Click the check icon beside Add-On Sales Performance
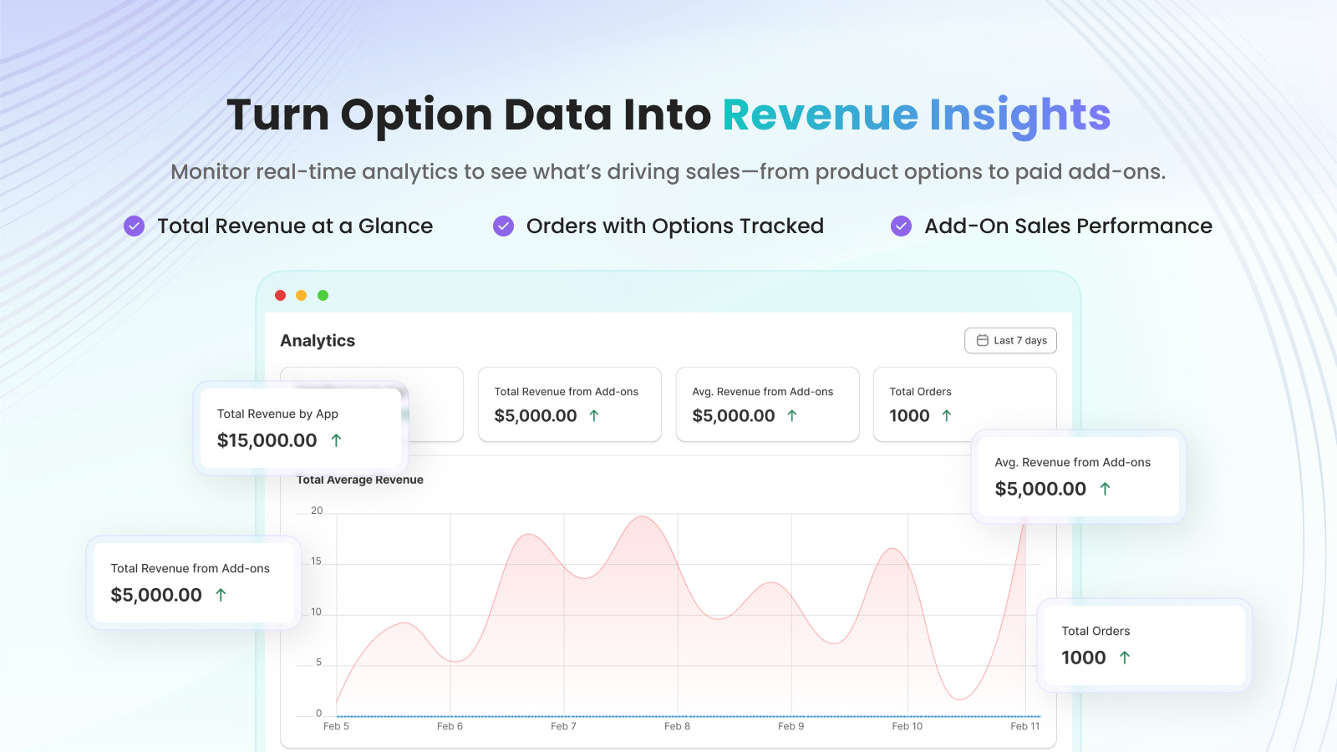This screenshot has width=1337, height=752. [901, 226]
